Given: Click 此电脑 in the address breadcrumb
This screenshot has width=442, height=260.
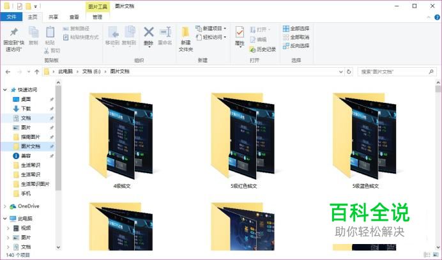Looking at the screenshot, I should pos(65,72).
